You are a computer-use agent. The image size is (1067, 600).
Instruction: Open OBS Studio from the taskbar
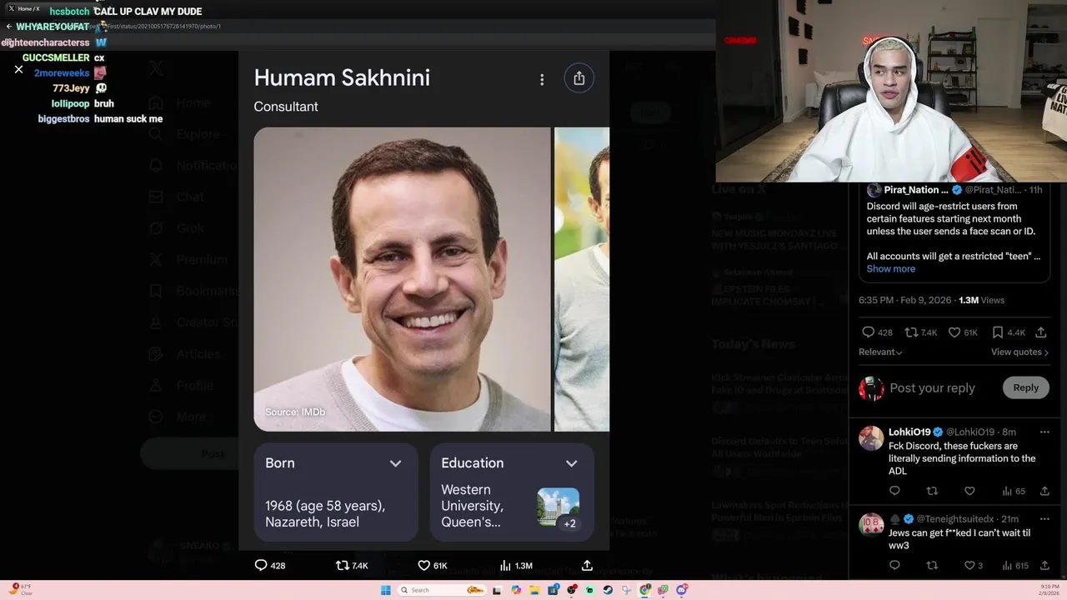[x=572, y=590]
